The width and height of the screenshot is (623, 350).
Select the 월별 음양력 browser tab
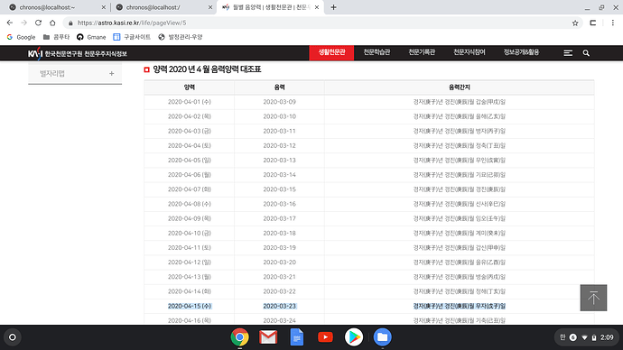(270, 7)
